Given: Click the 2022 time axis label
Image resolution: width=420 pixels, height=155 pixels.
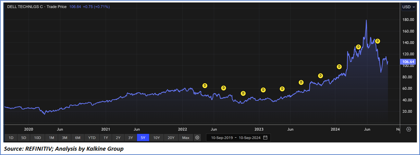Looking at the screenshot, I should click(x=182, y=129).
